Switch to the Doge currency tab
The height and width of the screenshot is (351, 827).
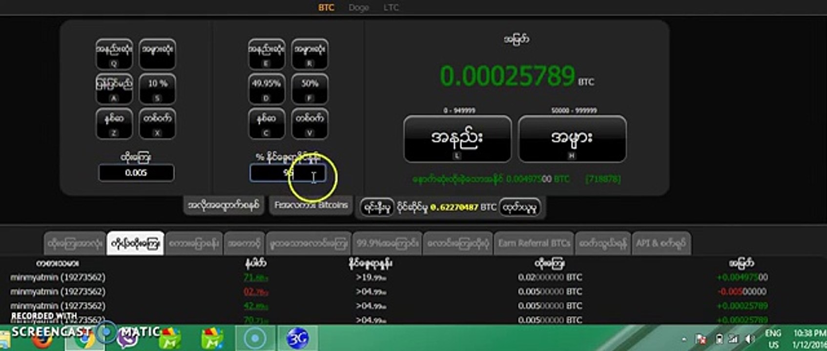pyautogui.click(x=359, y=7)
